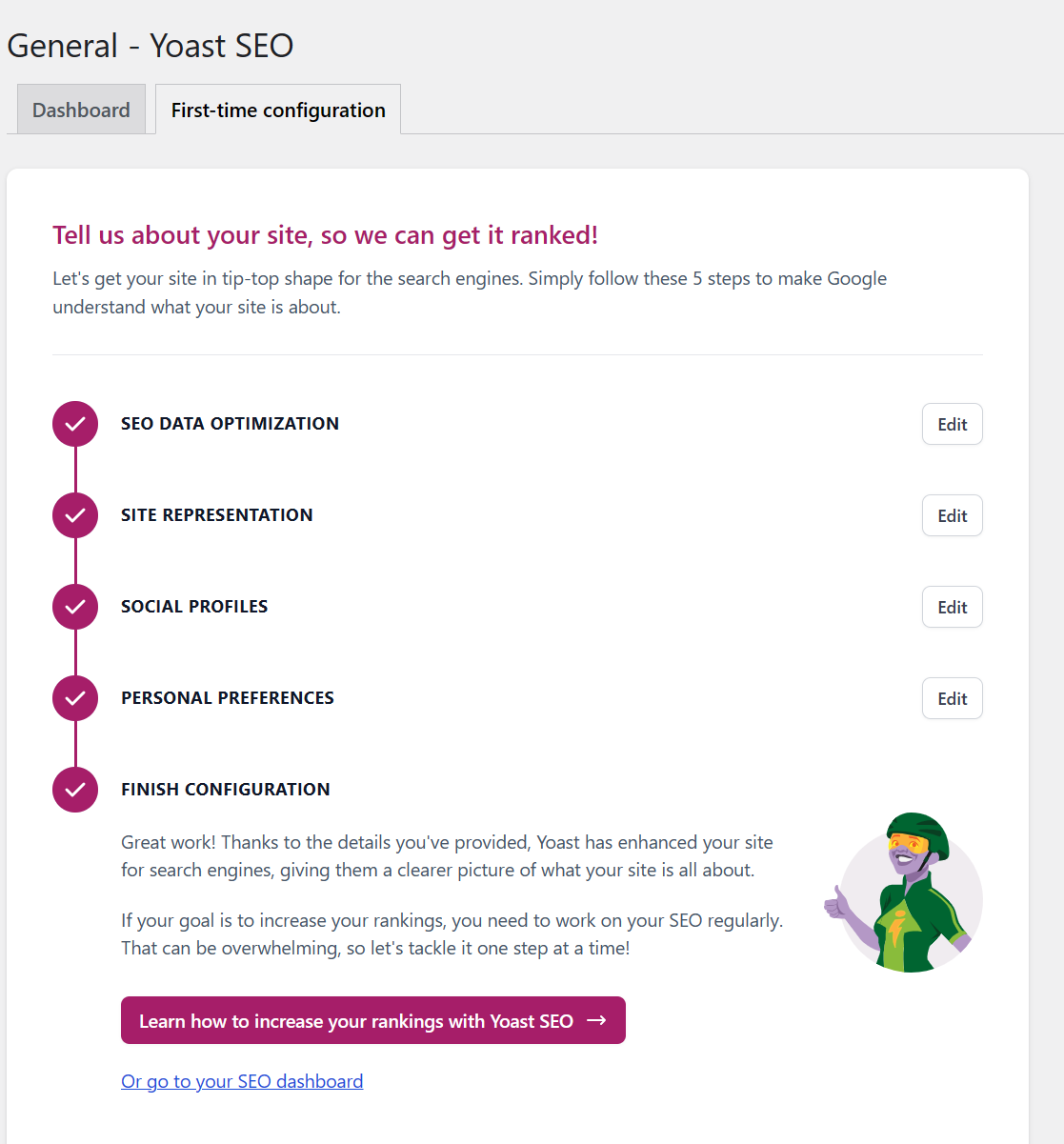Follow the Or go to your SEO dashboard link
This screenshot has width=1064, height=1144.
tap(242, 1081)
